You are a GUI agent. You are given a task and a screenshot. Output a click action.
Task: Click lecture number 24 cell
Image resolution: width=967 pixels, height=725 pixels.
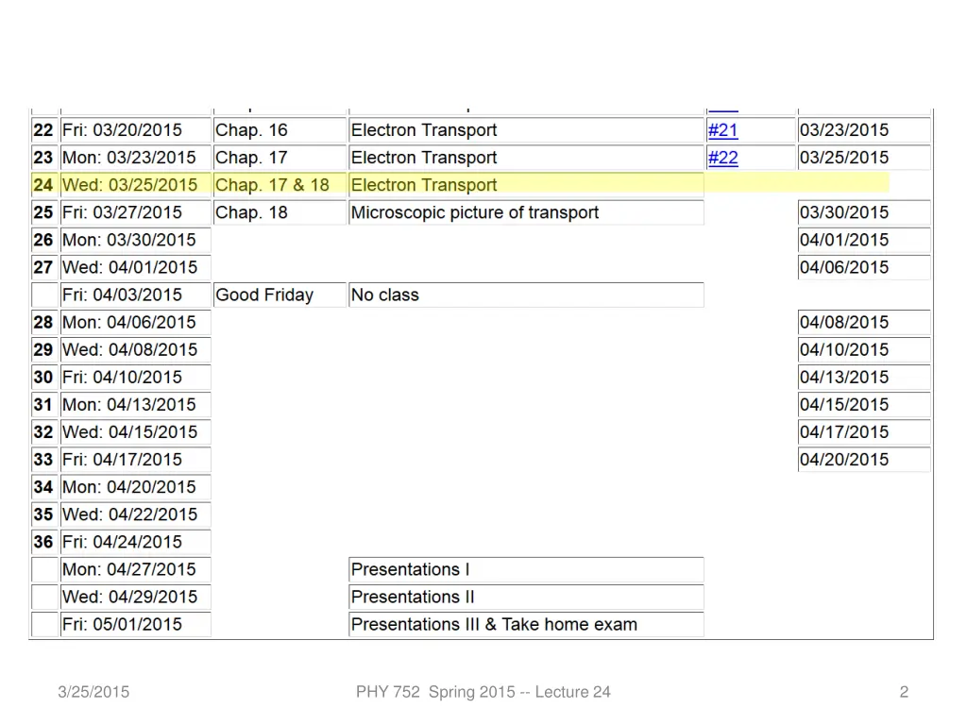[x=44, y=185]
